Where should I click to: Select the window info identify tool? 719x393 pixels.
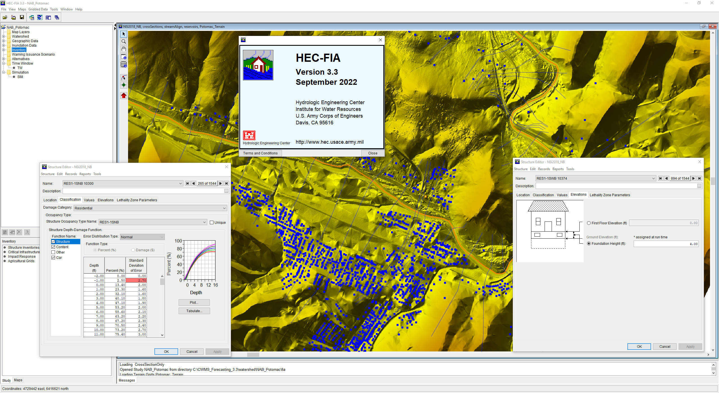124,57
